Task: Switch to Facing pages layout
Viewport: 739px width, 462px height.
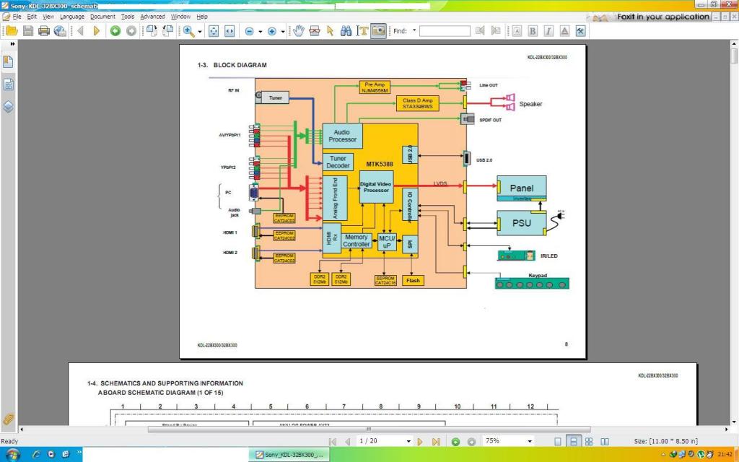Action: coord(605,442)
